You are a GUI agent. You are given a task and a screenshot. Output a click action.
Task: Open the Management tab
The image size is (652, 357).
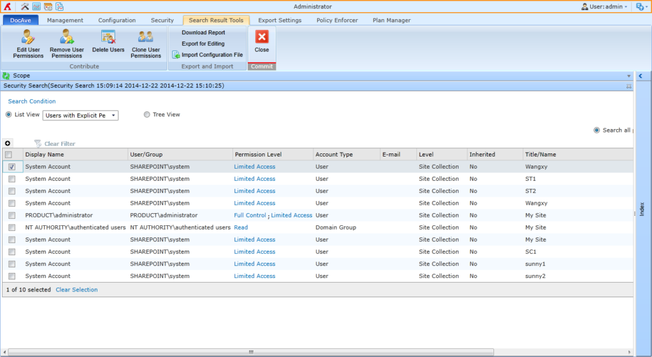click(x=65, y=20)
